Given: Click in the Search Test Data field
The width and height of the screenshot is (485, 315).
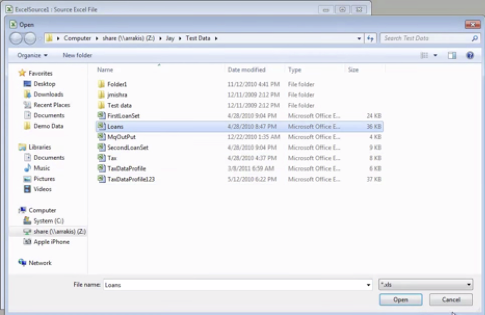Looking at the screenshot, I should (425, 38).
